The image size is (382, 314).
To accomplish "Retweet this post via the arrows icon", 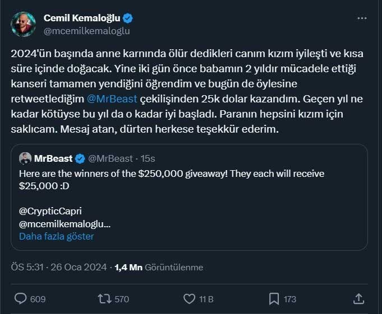I will (x=104, y=299).
